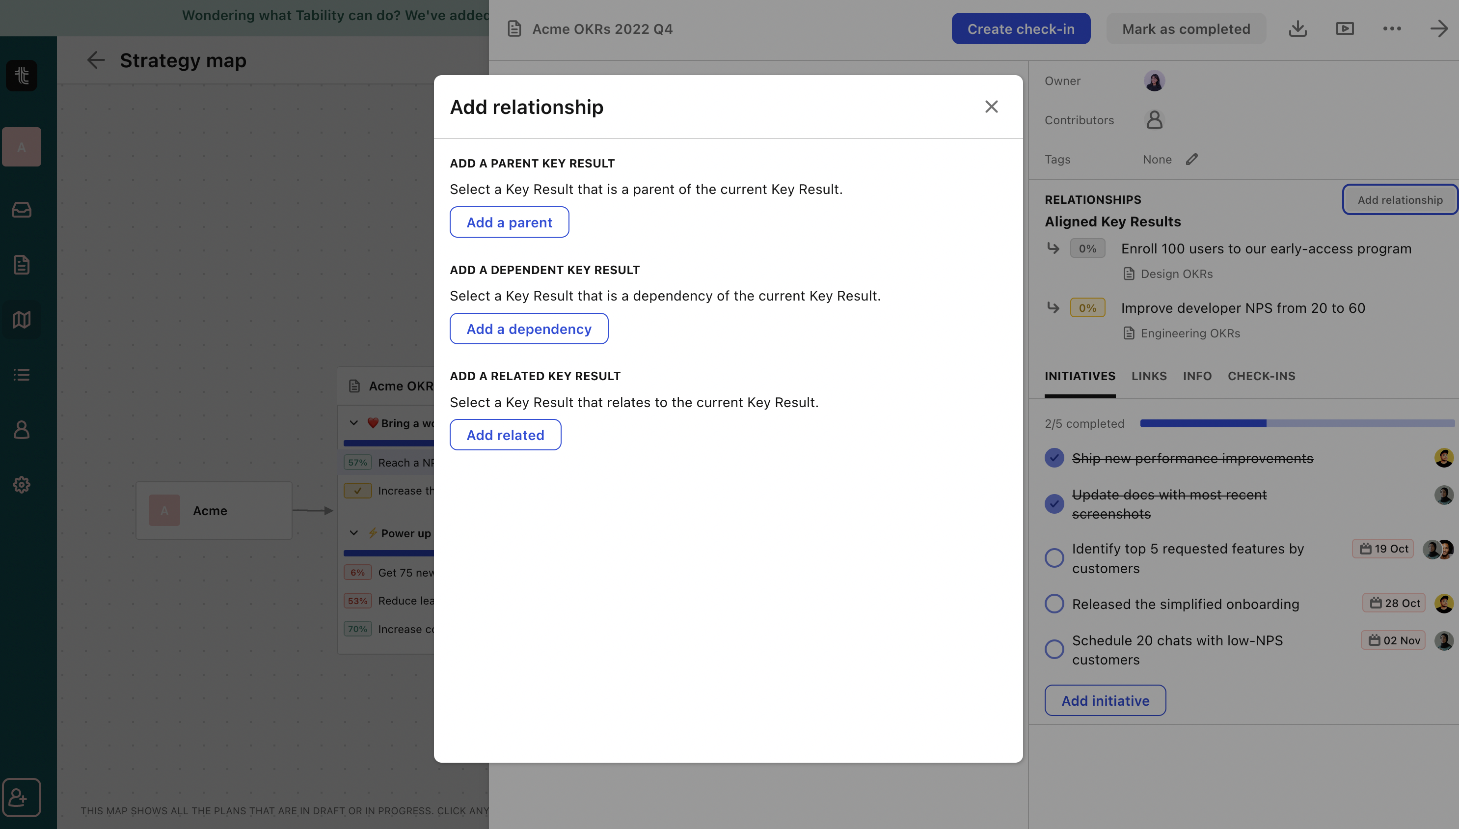Viewport: 1459px width, 829px height.
Task: Click the Add a parent button
Action: pyautogui.click(x=509, y=222)
